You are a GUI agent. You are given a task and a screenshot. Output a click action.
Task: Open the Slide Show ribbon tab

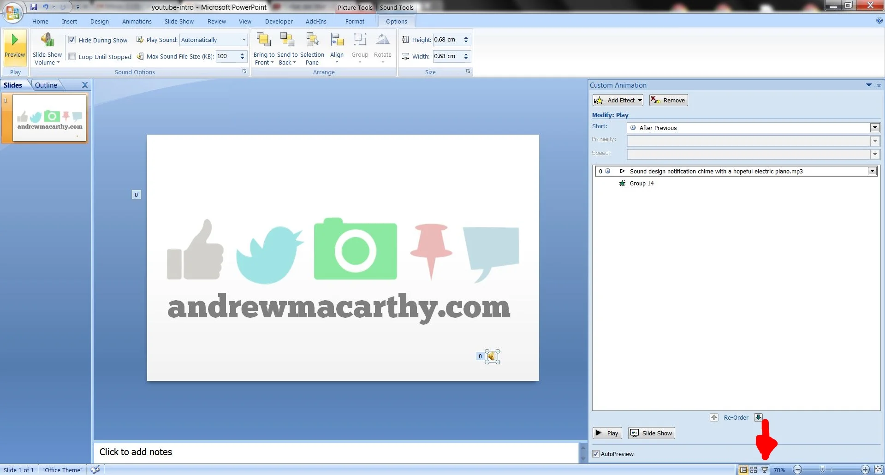(179, 21)
